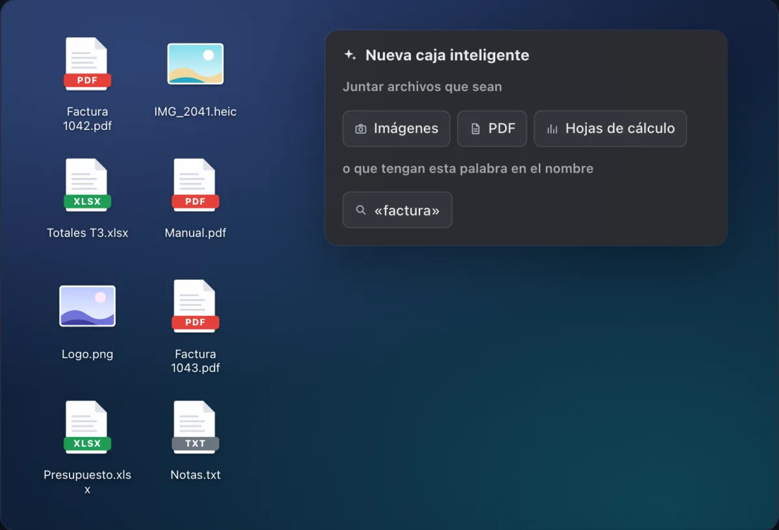Click the sparkle icon beside Nueva caja inteligente
The height and width of the screenshot is (530, 779).
(350, 55)
